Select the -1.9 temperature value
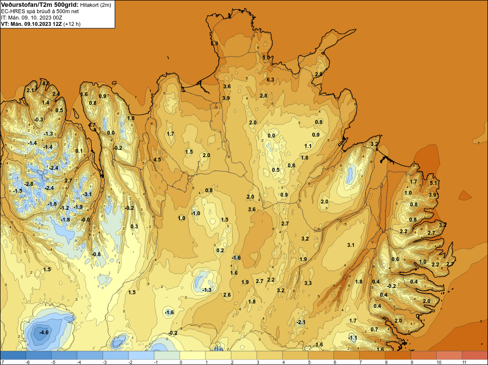Image resolution: width=488 pixels, height=365 pixels. click(78, 207)
